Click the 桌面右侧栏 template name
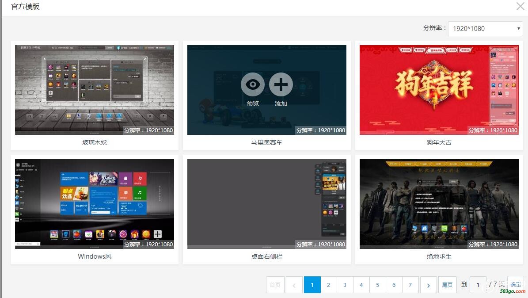Image resolution: width=528 pixels, height=298 pixels. point(267,256)
